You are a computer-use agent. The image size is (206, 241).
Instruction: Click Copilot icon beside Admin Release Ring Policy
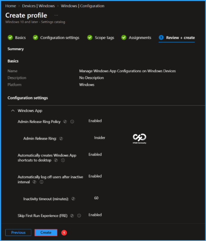pyautogui.click(x=65, y=122)
